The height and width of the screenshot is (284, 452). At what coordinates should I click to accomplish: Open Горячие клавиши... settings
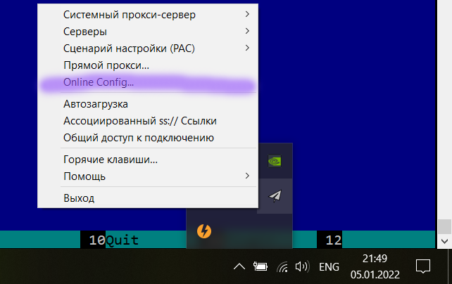(148, 160)
